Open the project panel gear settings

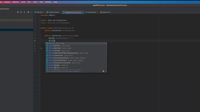pyautogui.click(x=28, y=12)
